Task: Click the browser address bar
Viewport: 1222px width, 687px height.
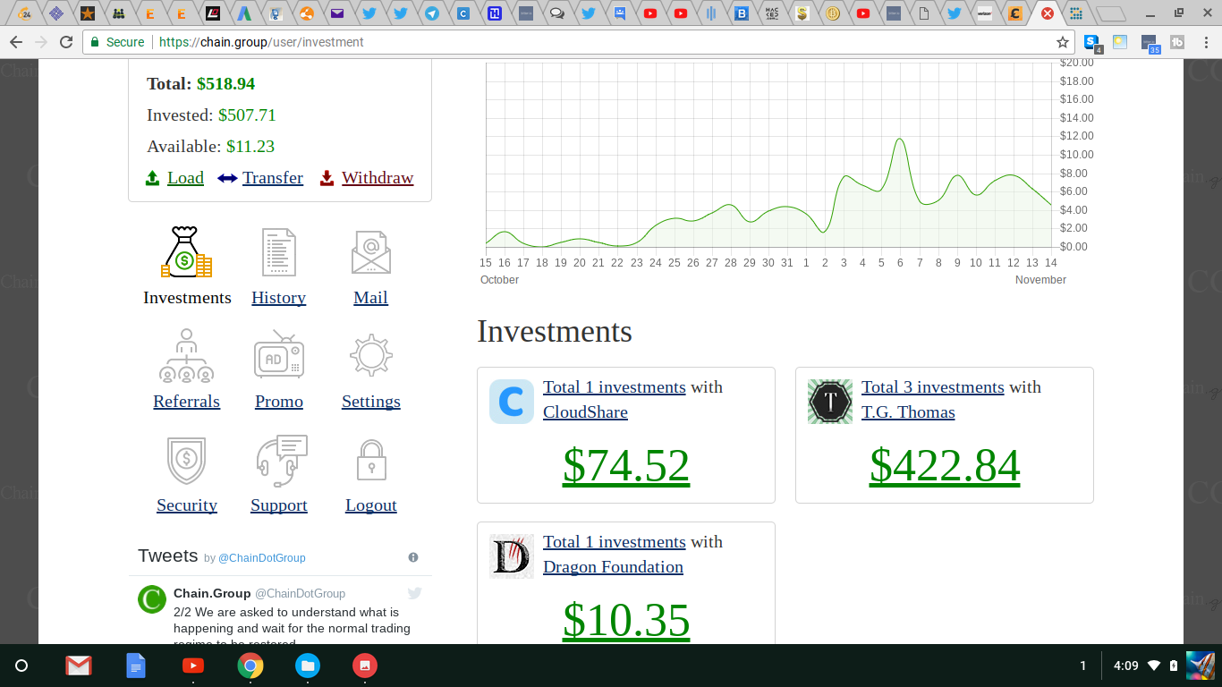Action: tap(573, 42)
